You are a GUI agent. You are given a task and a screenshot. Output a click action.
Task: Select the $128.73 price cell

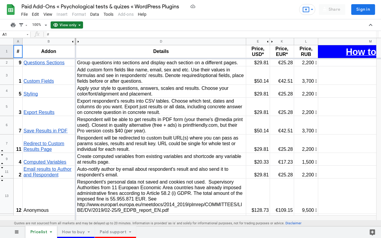point(258,196)
